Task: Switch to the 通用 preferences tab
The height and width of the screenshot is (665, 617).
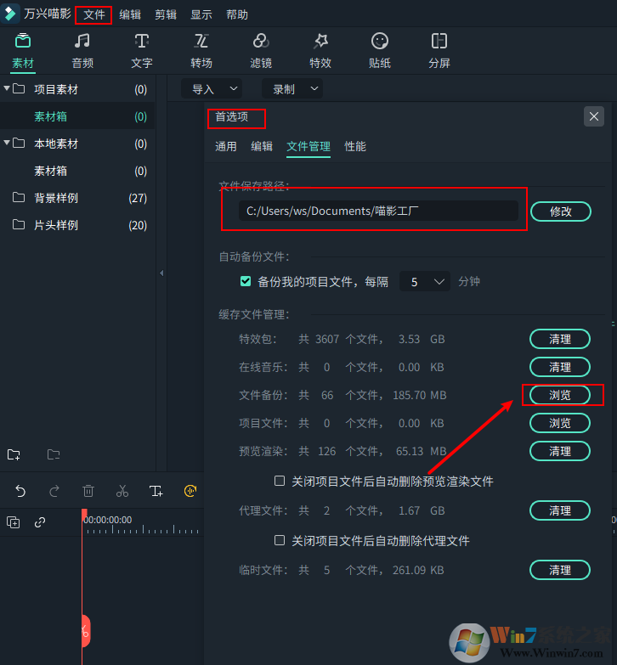Action: (x=226, y=147)
